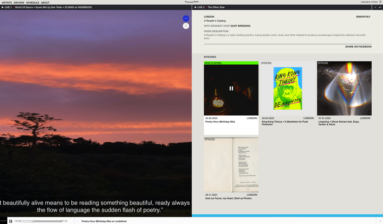The width and height of the screenshot is (383, 224).
Task: Open the King Kong Theory episode thumbnail
Action: pyautogui.click(x=288, y=89)
